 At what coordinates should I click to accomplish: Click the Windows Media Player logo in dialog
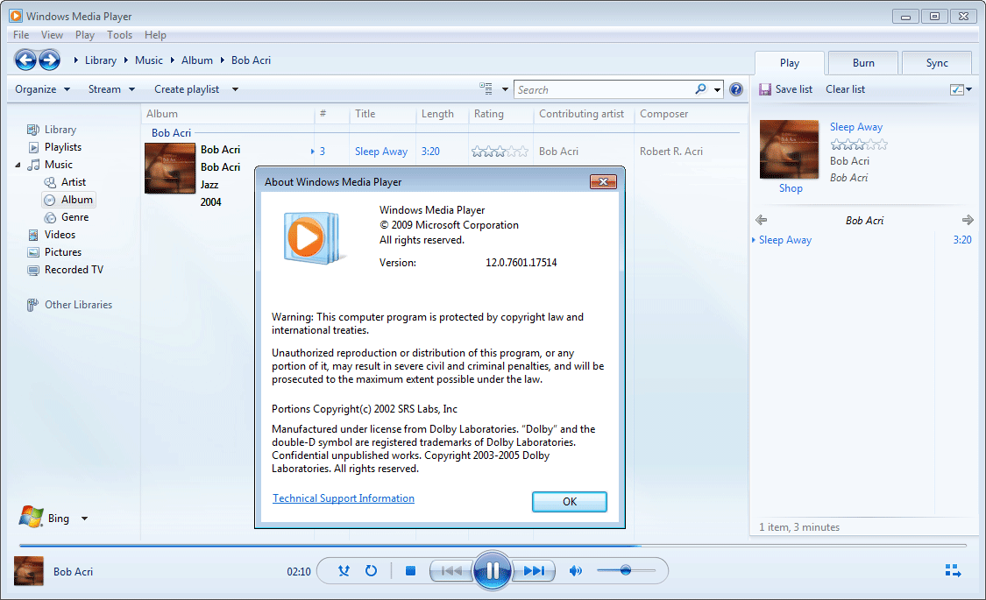[313, 237]
